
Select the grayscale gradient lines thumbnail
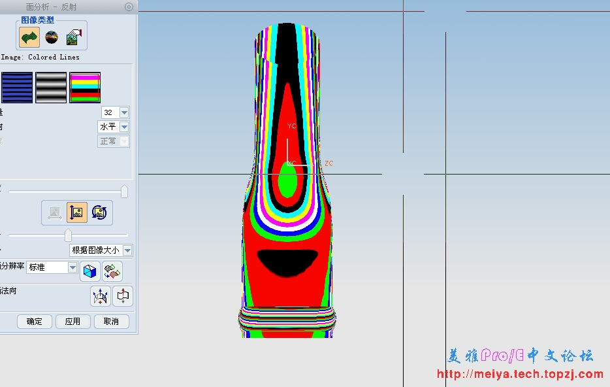(x=51, y=88)
